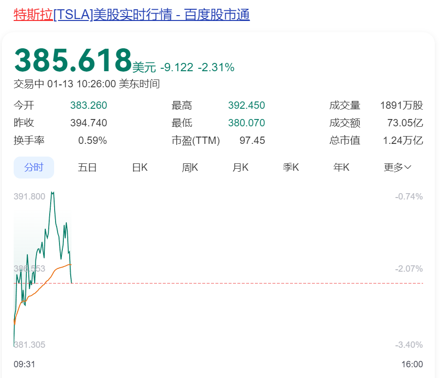Open the 月K chart tab
The image size is (446, 378).
[x=240, y=168]
